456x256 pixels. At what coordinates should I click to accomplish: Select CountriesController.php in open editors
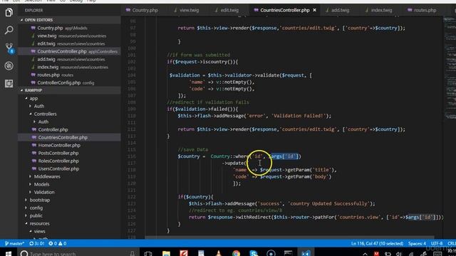pyautogui.click(x=69, y=51)
